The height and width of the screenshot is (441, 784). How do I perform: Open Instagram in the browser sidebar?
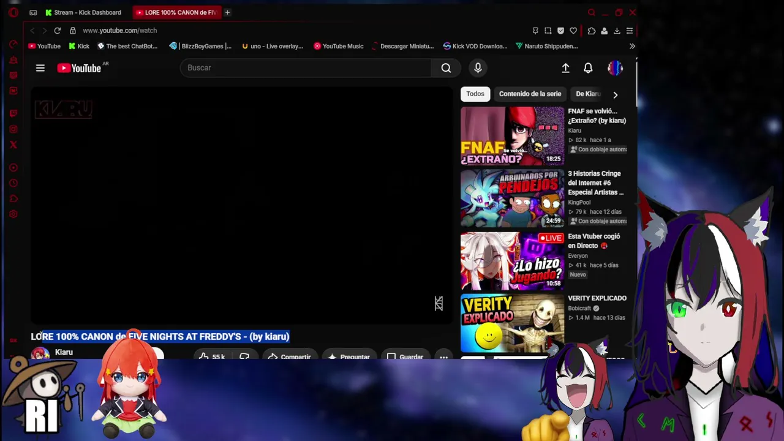coord(13,129)
